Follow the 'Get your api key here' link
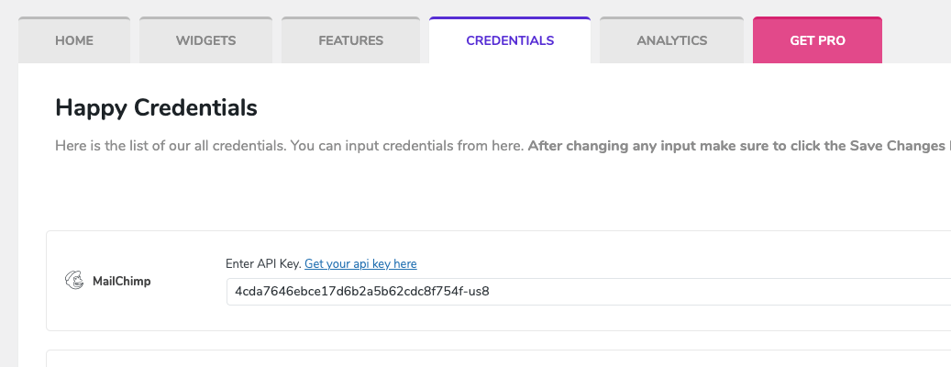This screenshot has height=367, width=951. point(360,264)
